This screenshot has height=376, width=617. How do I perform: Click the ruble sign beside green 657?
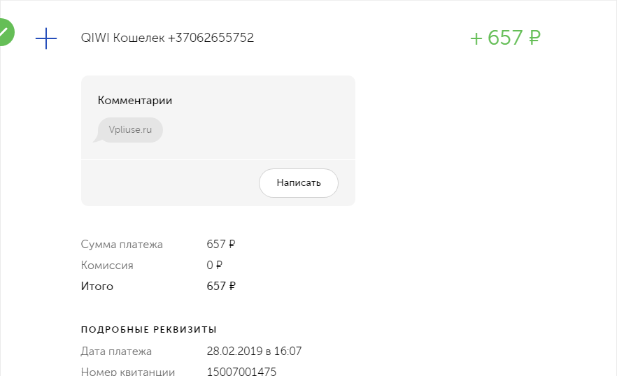coord(534,38)
